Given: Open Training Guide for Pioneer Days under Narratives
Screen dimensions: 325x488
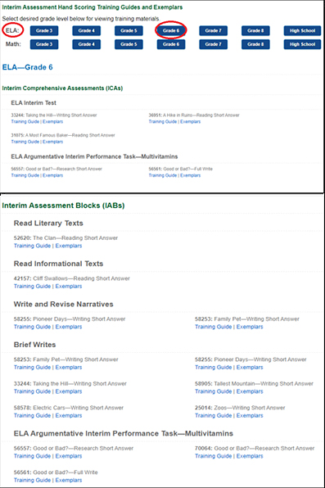Looking at the screenshot, I should pyautogui.click(x=32, y=327).
